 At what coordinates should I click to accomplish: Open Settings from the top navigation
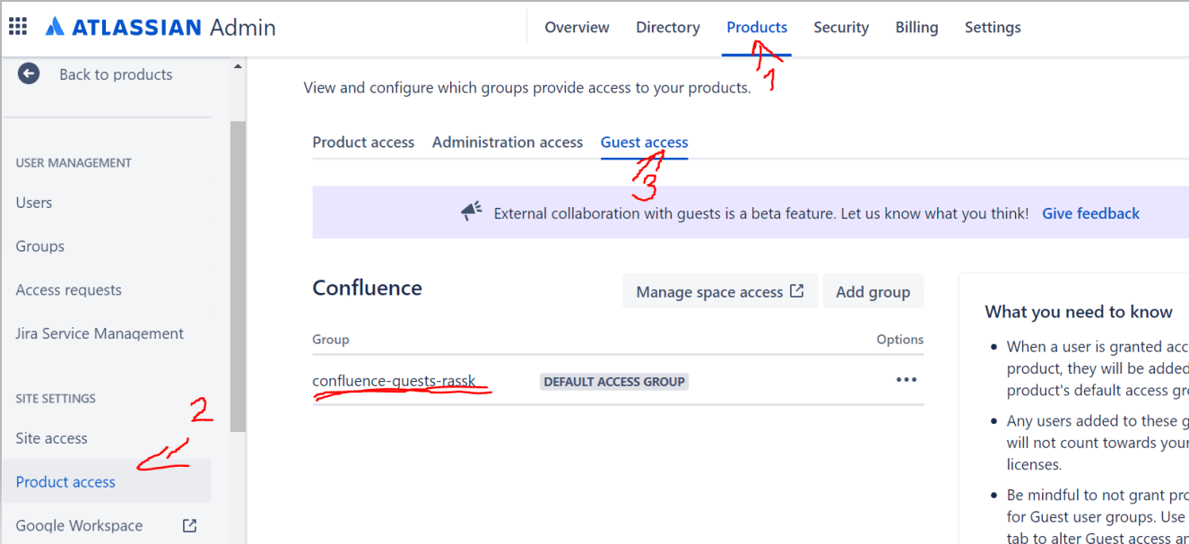pyautogui.click(x=993, y=27)
